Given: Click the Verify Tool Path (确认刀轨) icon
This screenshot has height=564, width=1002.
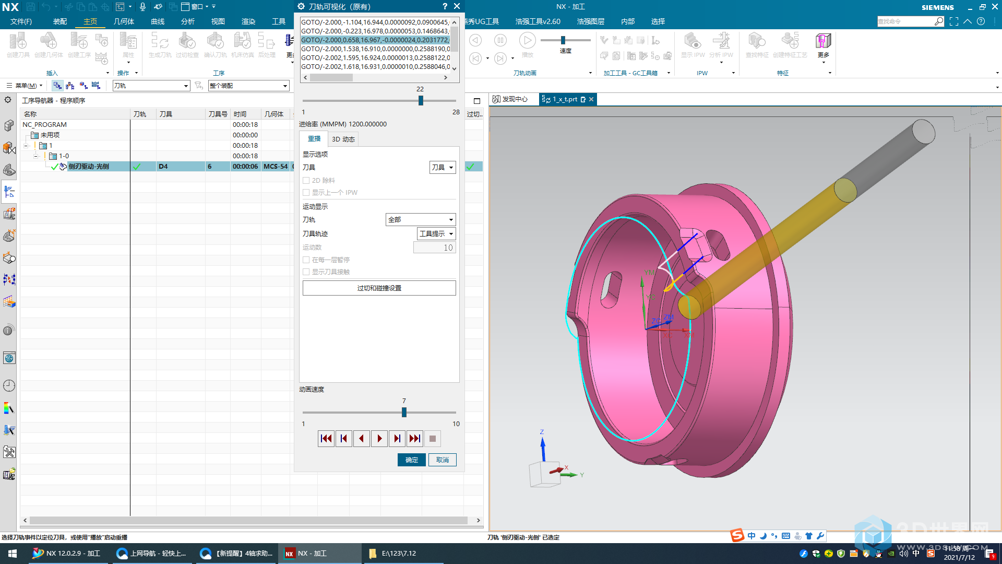Looking at the screenshot, I should (215, 42).
